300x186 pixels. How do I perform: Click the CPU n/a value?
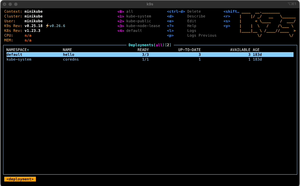point(28,35)
